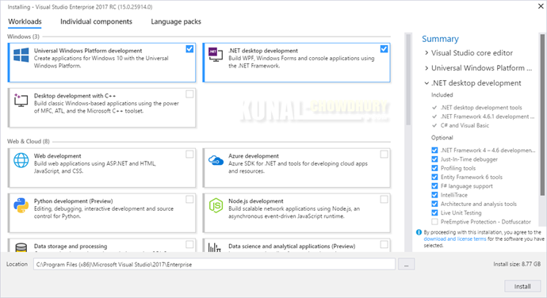The width and height of the screenshot is (547, 298).
Task: Check the Node.js development workload
Action: pyautogui.click(x=384, y=199)
